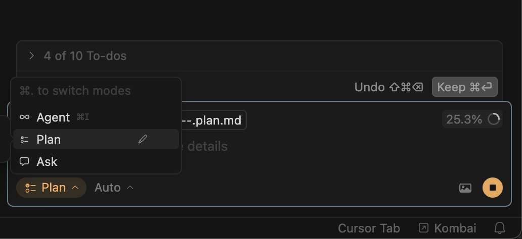This screenshot has width=522, height=239.
Task: Click the Ask speech bubble icon
Action: tap(24, 162)
